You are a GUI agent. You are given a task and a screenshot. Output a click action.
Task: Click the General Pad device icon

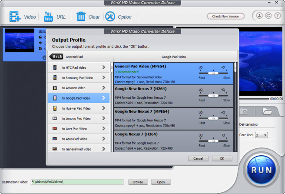(x=55, y=149)
